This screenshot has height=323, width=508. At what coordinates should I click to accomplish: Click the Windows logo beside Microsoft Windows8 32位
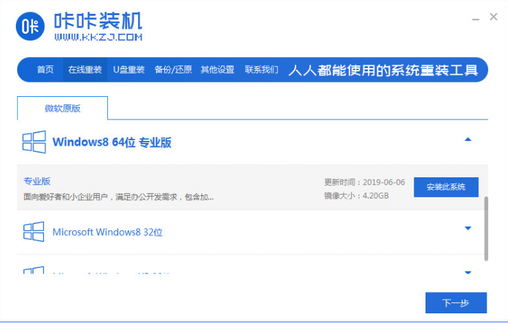(34, 232)
